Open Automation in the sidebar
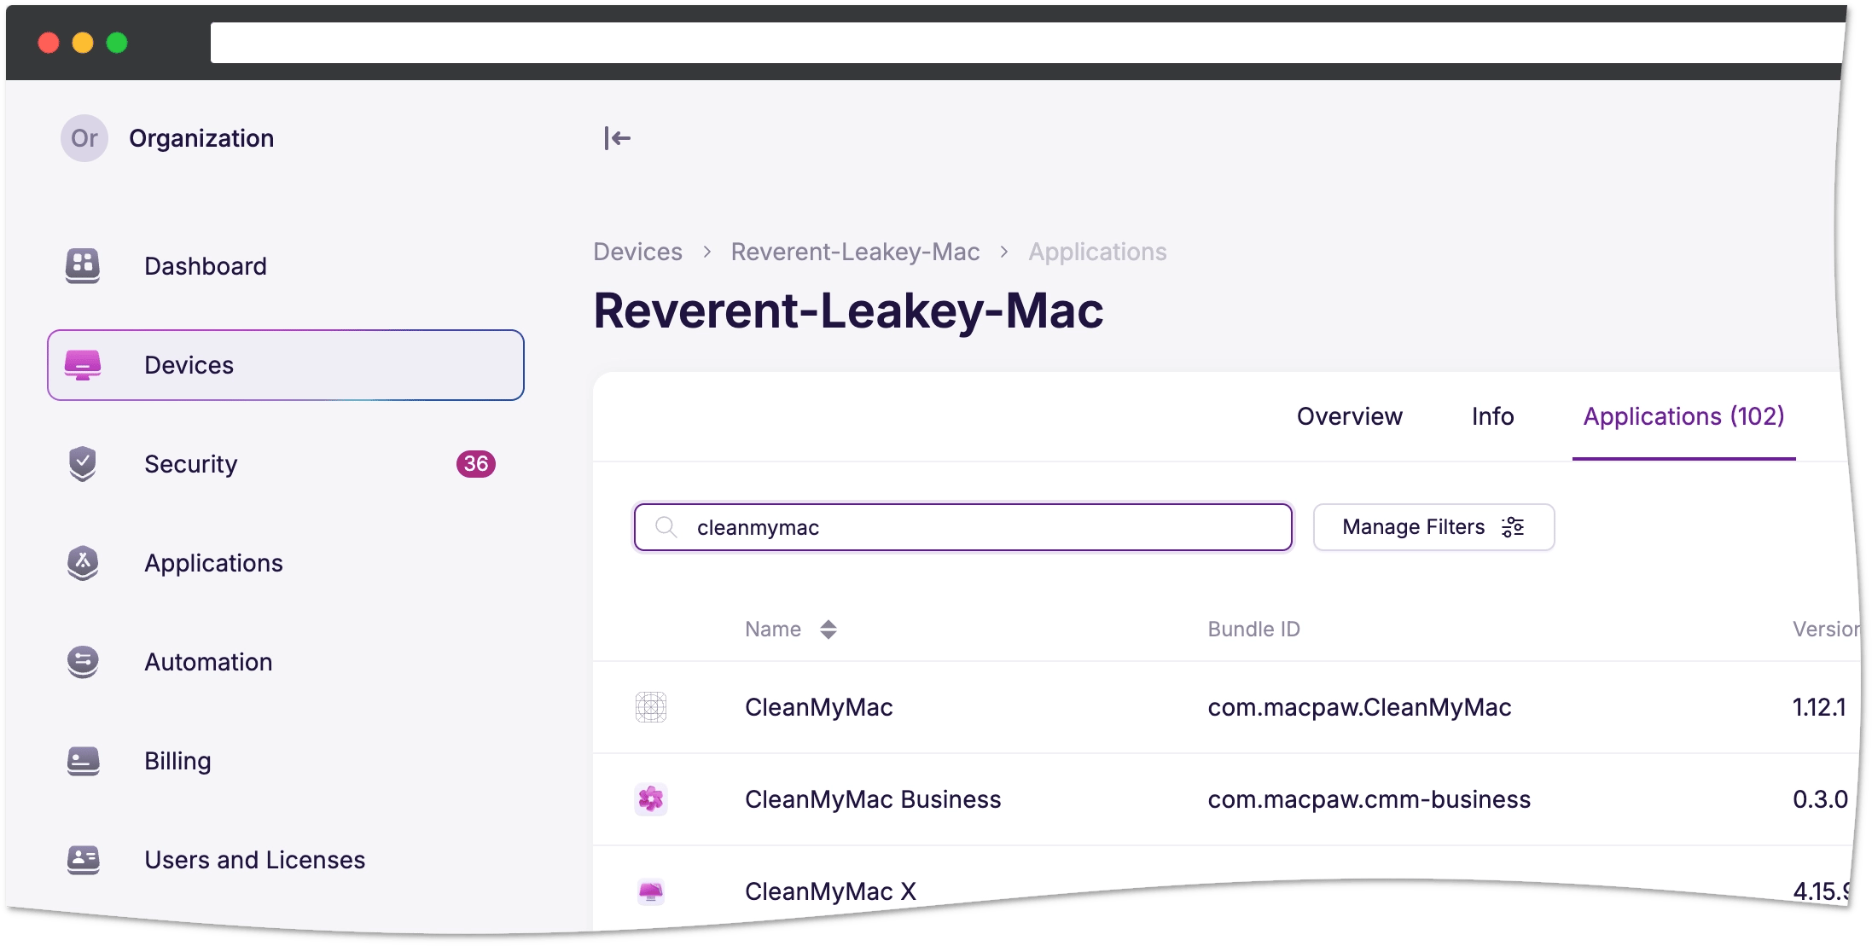The image size is (1872, 946). 286,662
